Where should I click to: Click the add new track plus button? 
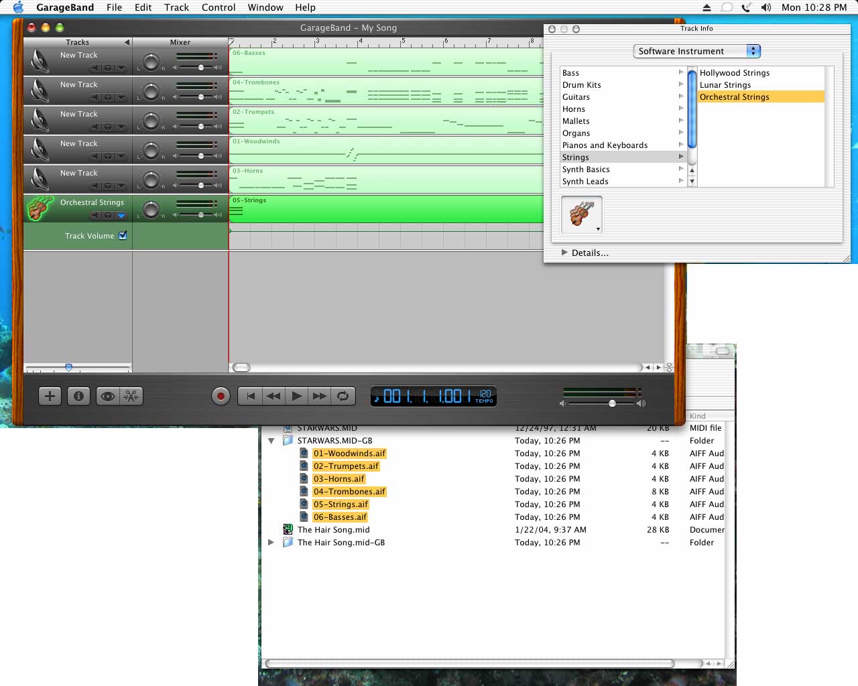click(50, 396)
